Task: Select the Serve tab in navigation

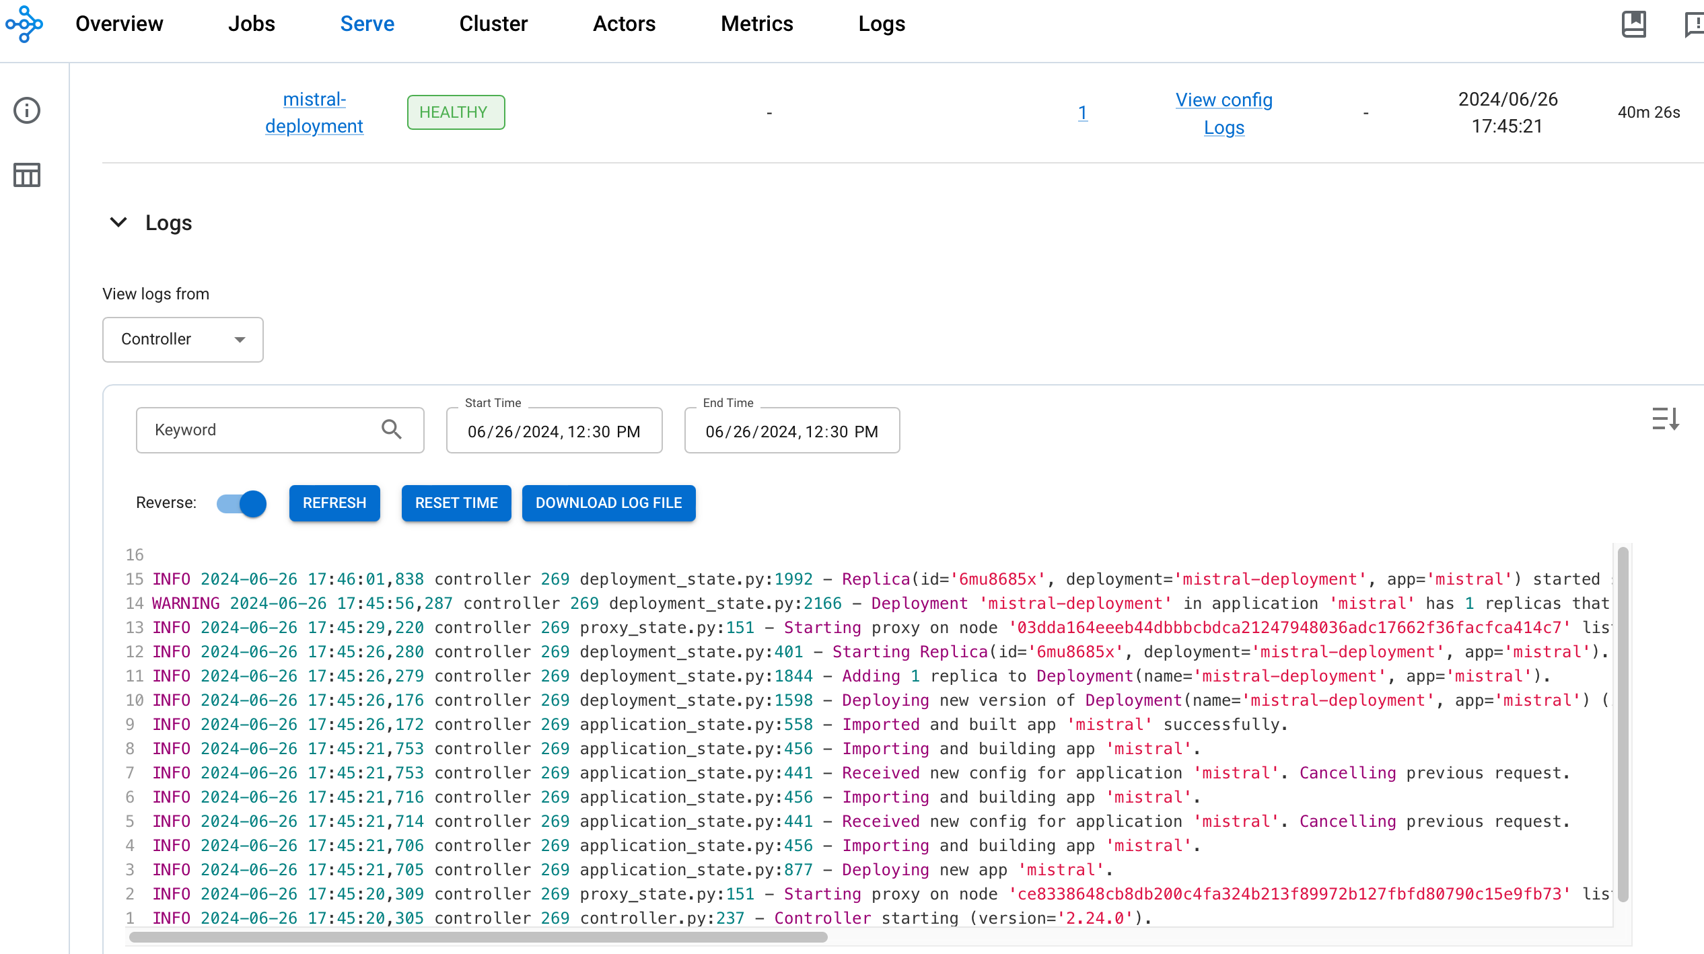Action: 366,24
